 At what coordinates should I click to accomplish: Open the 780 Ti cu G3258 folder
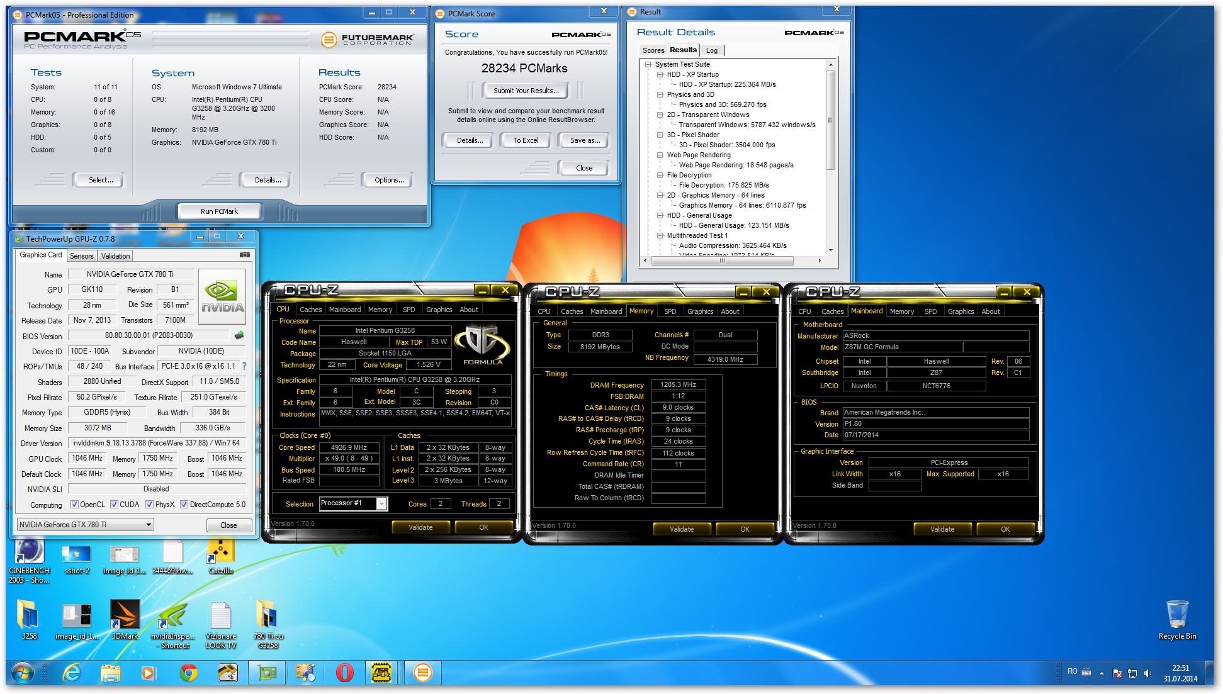point(268,624)
